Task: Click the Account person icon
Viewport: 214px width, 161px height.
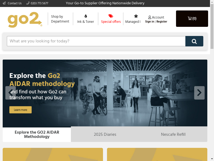Action: coord(150,17)
